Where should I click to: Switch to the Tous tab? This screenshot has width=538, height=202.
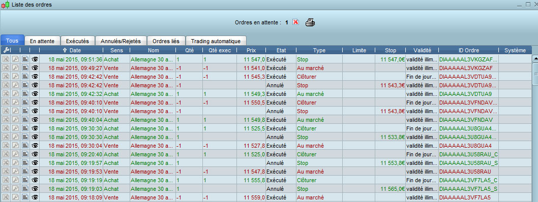coord(12,41)
